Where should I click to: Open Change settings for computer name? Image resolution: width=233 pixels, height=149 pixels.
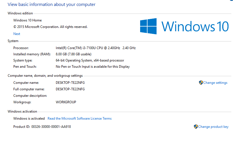click(x=215, y=83)
